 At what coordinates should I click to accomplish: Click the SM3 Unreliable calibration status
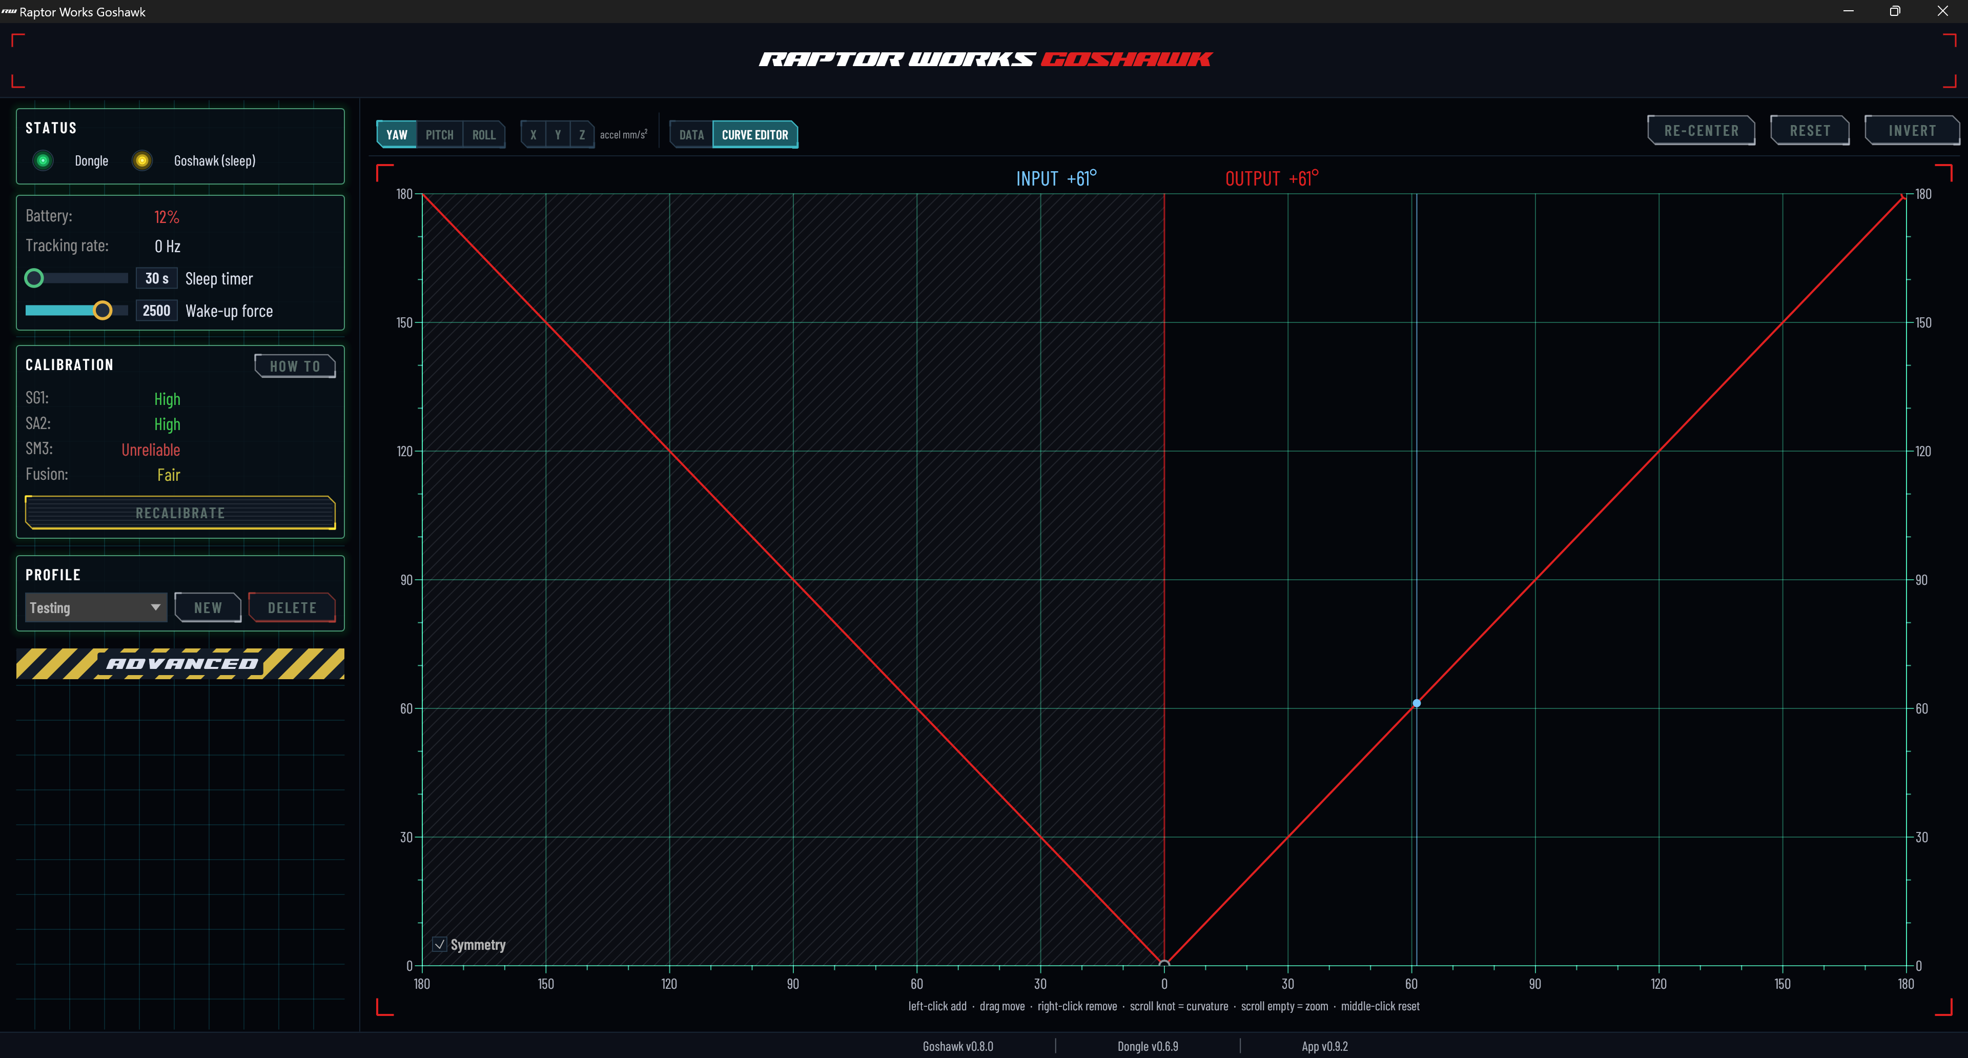(x=151, y=450)
